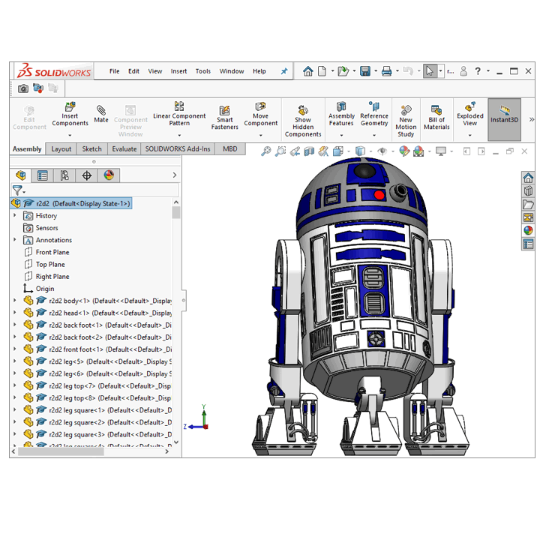Create a New Motion Study
The image size is (540, 540).
click(406, 121)
